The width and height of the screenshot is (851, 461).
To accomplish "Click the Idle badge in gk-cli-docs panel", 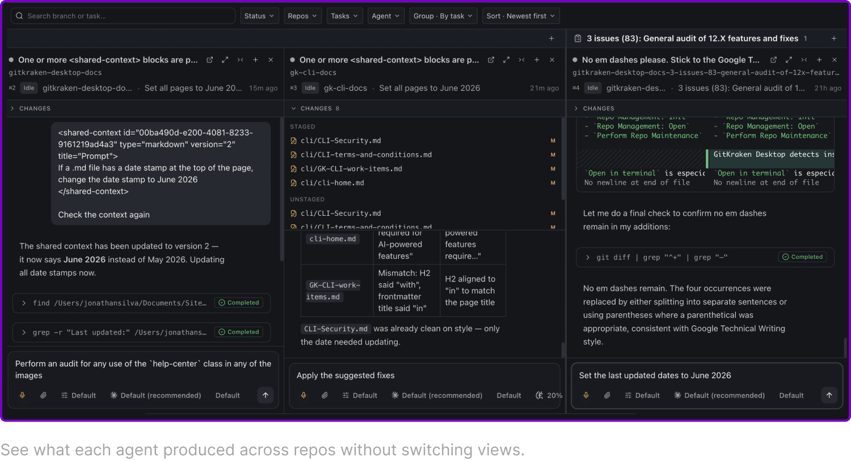I will [310, 88].
